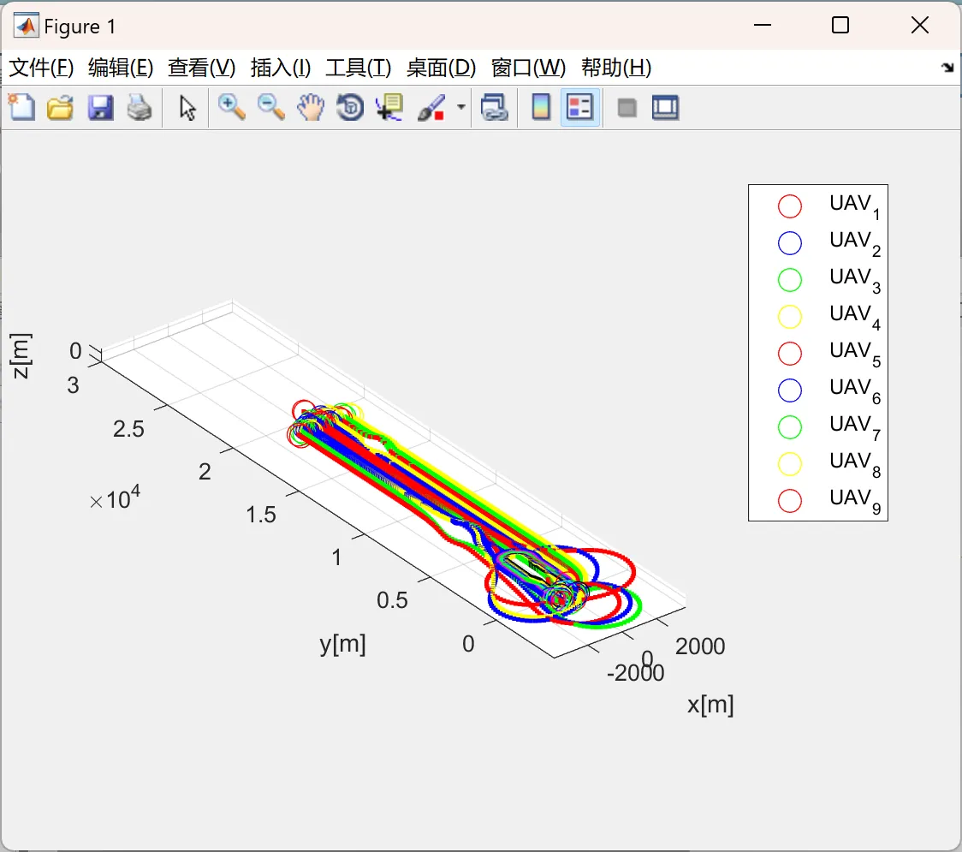
Task: Print the figure using printer icon
Action: pos(140,108)
